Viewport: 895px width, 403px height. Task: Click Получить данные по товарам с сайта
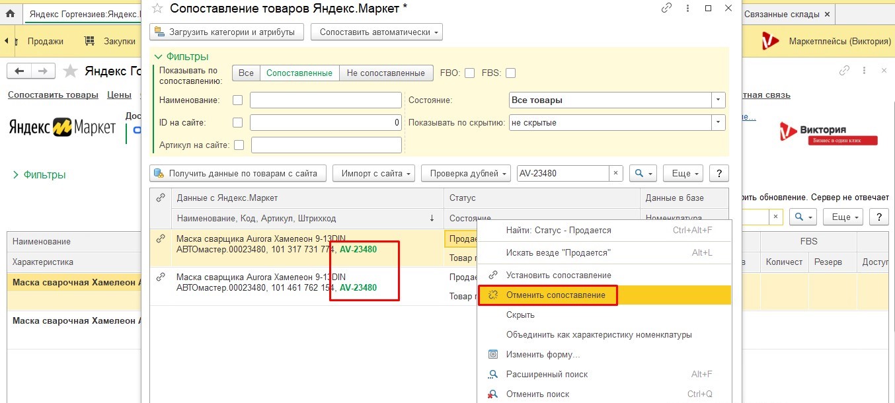[x=238, y=173]
